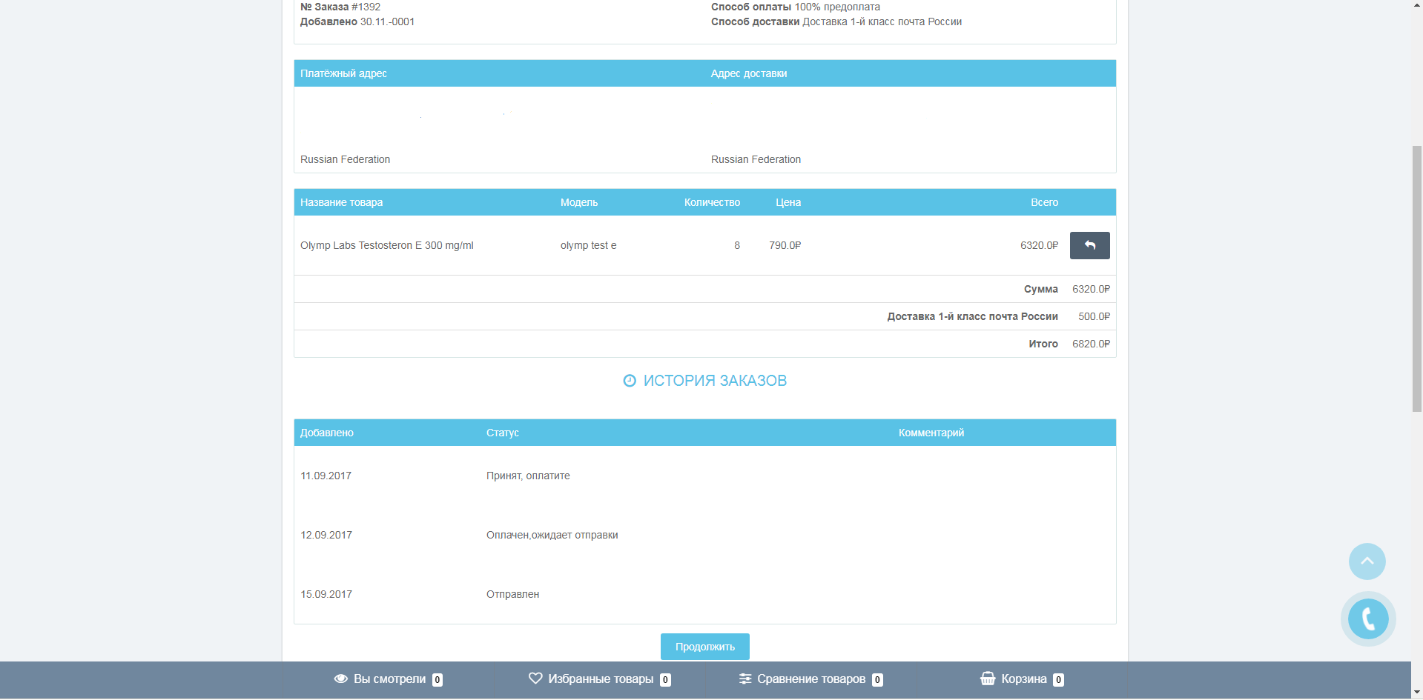Open the phone callback widget
1423x700 pixels.
click(x=1367, y=619)
